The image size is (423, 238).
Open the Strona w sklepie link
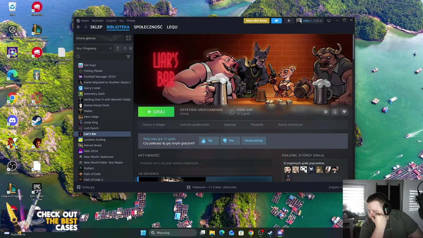154,125
